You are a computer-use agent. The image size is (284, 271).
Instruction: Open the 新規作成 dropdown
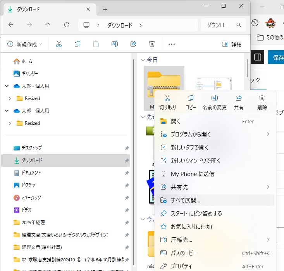24,44
